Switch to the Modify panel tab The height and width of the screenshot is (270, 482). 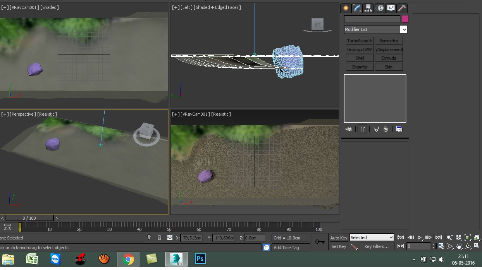357,8
